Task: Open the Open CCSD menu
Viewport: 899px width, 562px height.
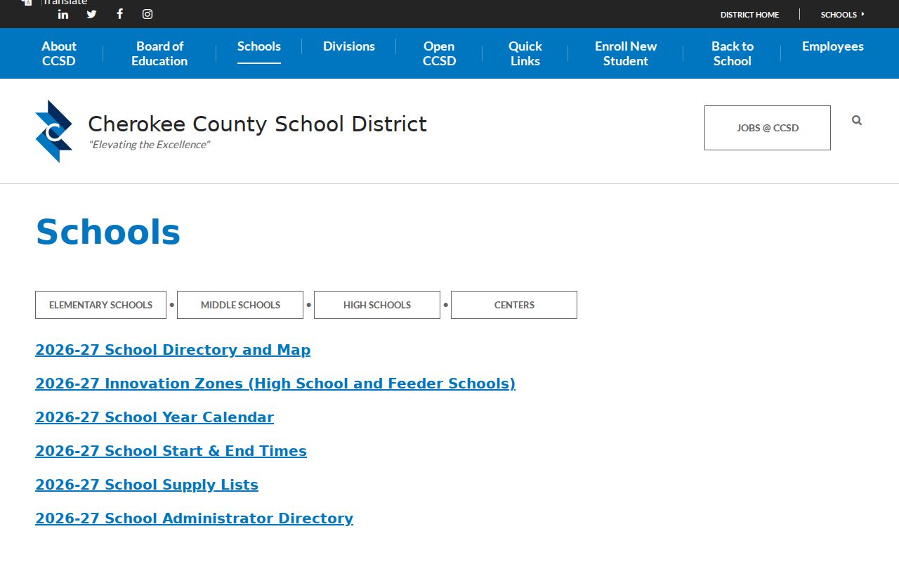Action: 439,53
